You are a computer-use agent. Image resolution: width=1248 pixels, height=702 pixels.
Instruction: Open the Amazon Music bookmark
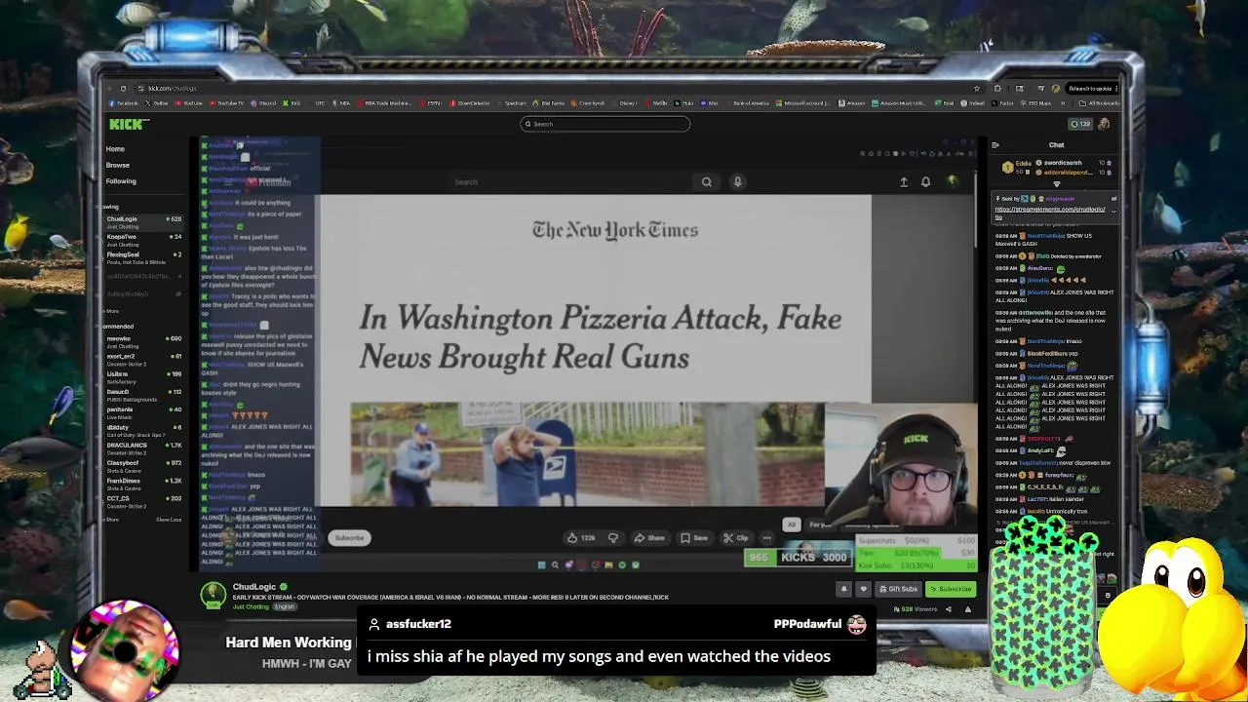(898, 103)
